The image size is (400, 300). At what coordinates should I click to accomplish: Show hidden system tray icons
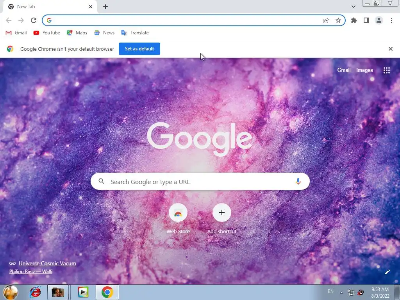341,292
